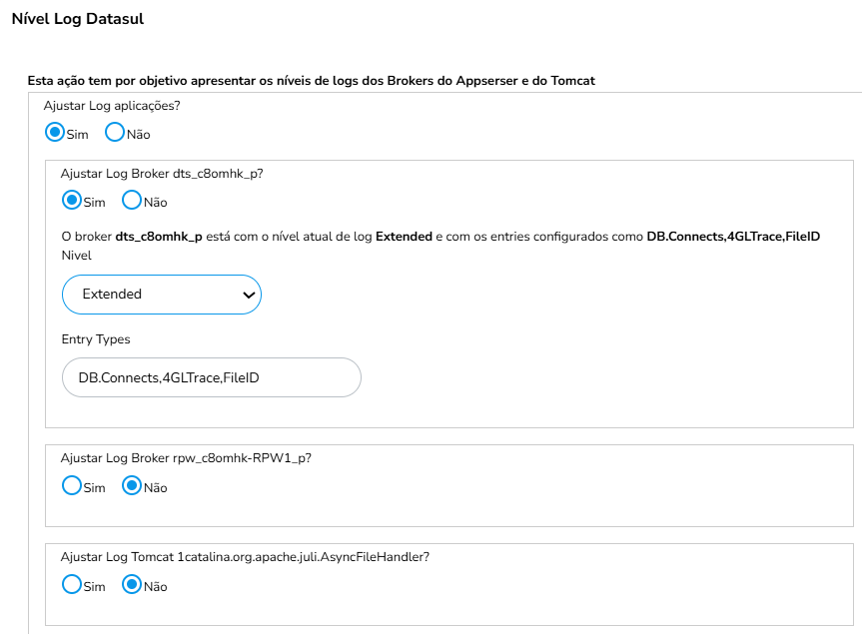Click the Nível Log Datasul heading
The image size is (862, 634).
click(78, 19)
